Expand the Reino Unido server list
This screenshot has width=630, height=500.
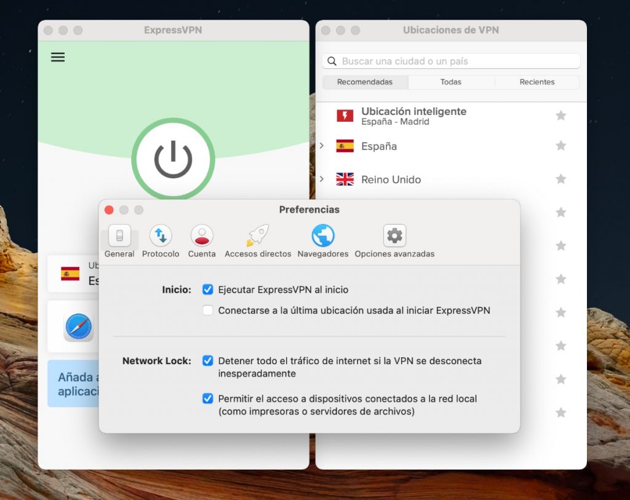point(322,179)
